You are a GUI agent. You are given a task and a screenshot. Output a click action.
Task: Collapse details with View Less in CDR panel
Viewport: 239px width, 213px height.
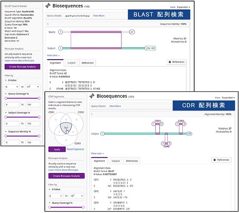(x=98, y=153)
